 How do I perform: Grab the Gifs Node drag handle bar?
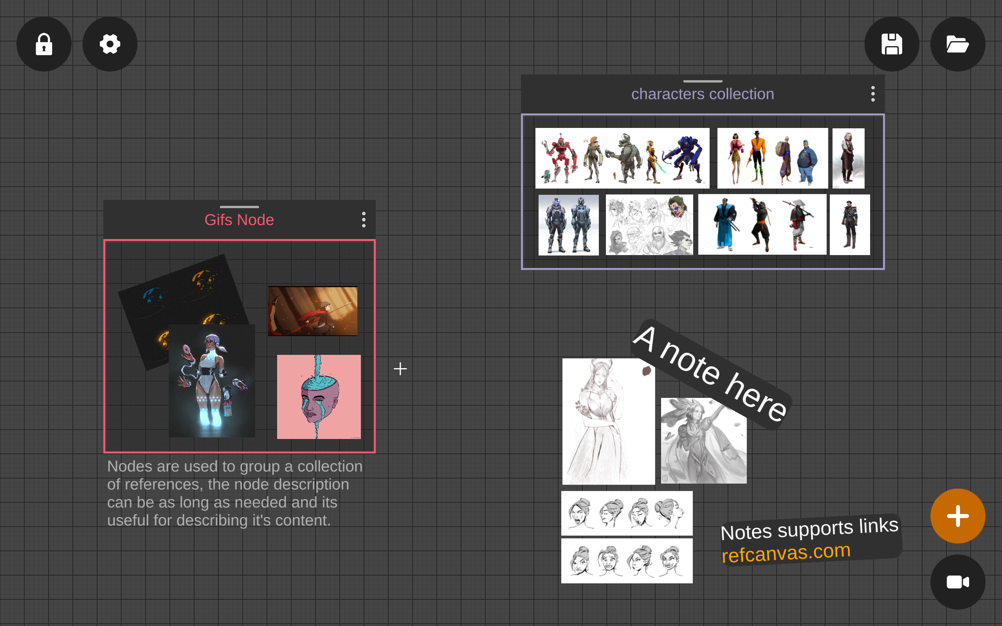click(x=239, y=207)
